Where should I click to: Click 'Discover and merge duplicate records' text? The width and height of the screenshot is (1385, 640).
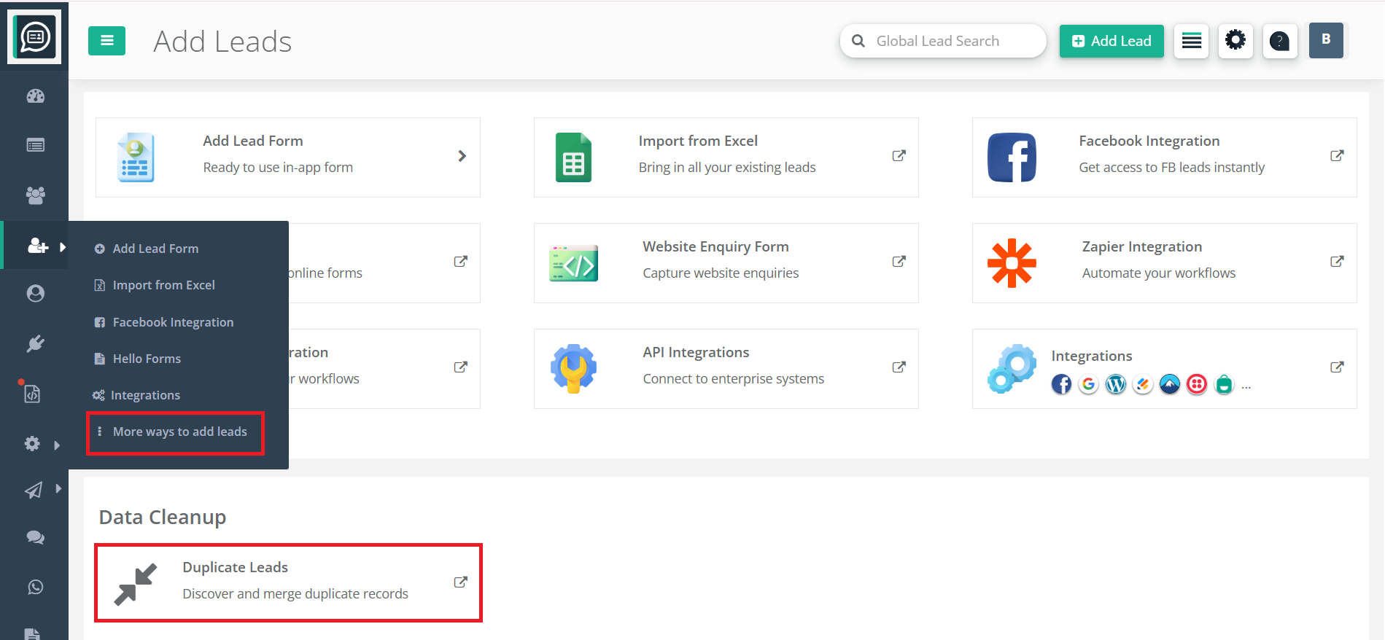click(x=295, y=594)
